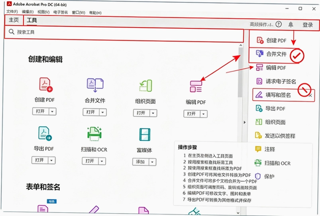This screenshot has height=216, width=320.
Task: Click 打开 under 创建 PDF
Action: (41, 112)
